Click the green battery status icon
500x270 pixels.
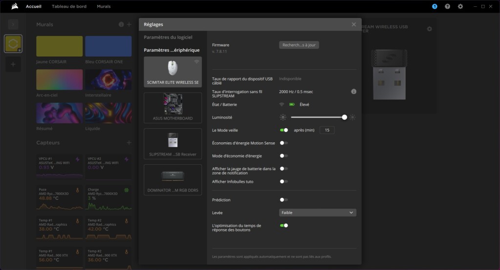point(292,104)
